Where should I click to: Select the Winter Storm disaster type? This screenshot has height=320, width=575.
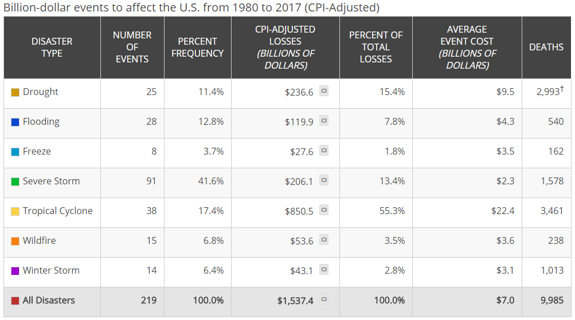point(51,270)
